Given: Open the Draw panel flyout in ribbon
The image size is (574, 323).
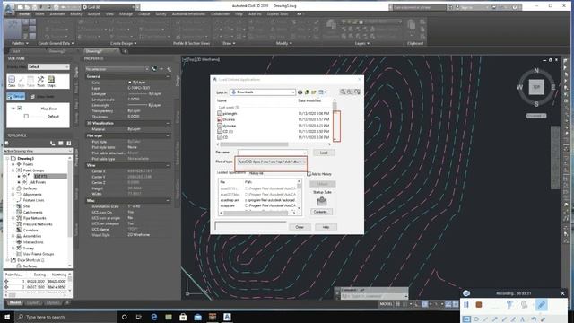Looking at the screenshot, I should (229, 43).
